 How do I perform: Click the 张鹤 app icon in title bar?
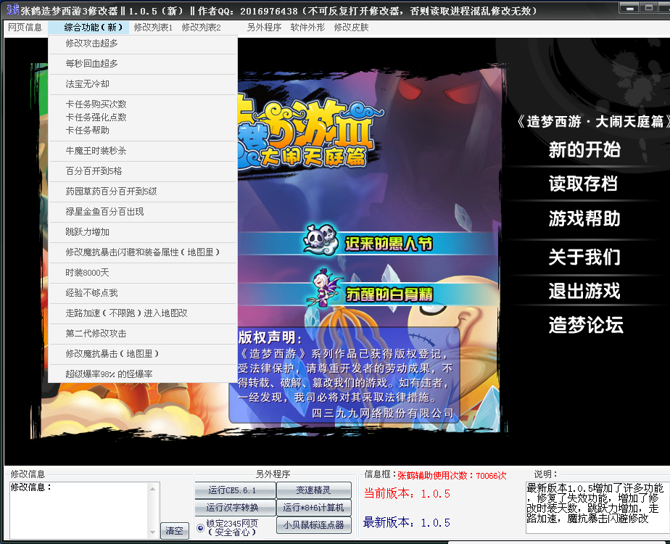coord(13,9)
